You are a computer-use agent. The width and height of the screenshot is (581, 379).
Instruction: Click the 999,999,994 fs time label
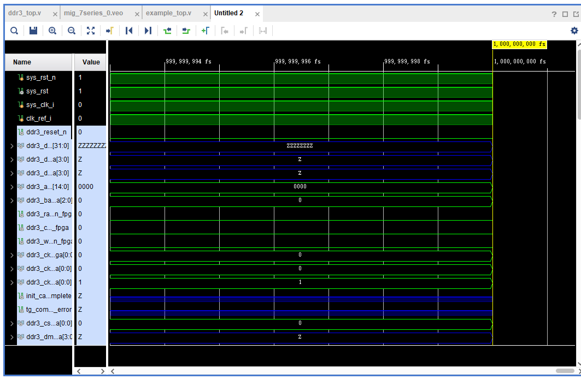pos(188,62)
